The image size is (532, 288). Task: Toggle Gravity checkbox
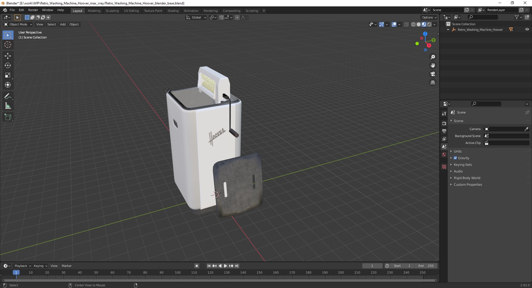455,158
